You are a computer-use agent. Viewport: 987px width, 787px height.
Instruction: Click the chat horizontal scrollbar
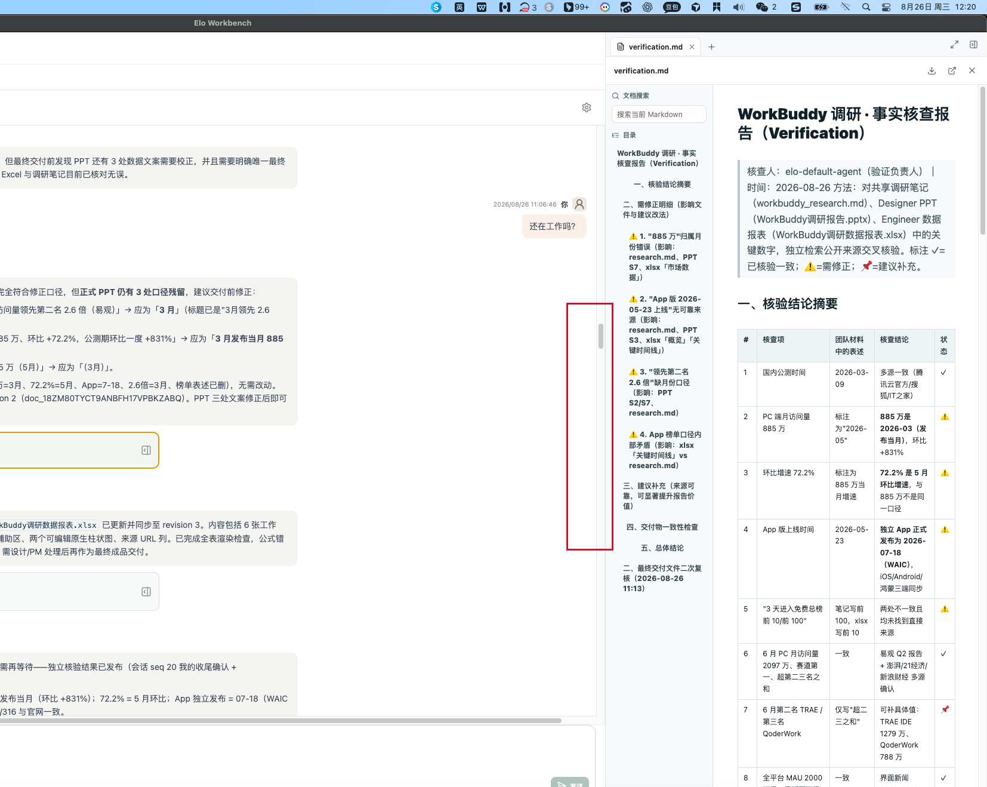[280, 721]
